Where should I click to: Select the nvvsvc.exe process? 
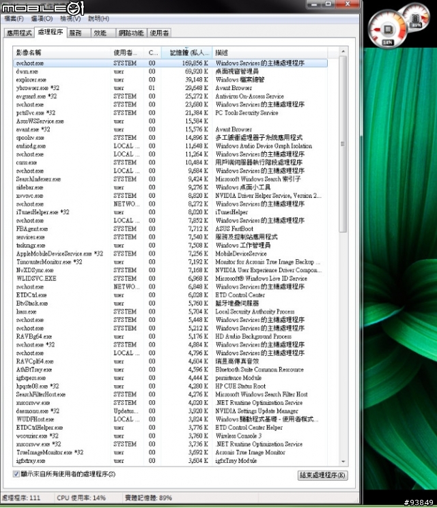170,196
